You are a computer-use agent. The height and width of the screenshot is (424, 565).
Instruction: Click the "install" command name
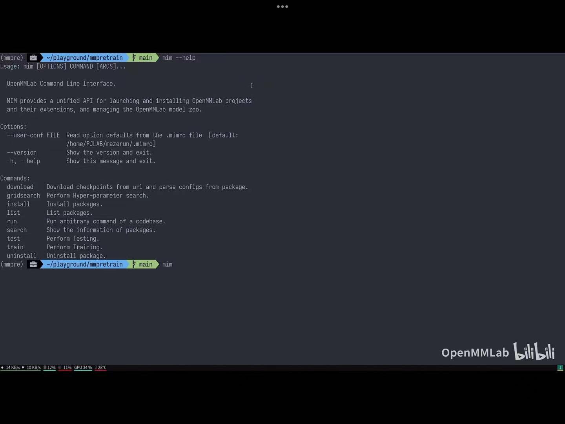pos(18,205)
